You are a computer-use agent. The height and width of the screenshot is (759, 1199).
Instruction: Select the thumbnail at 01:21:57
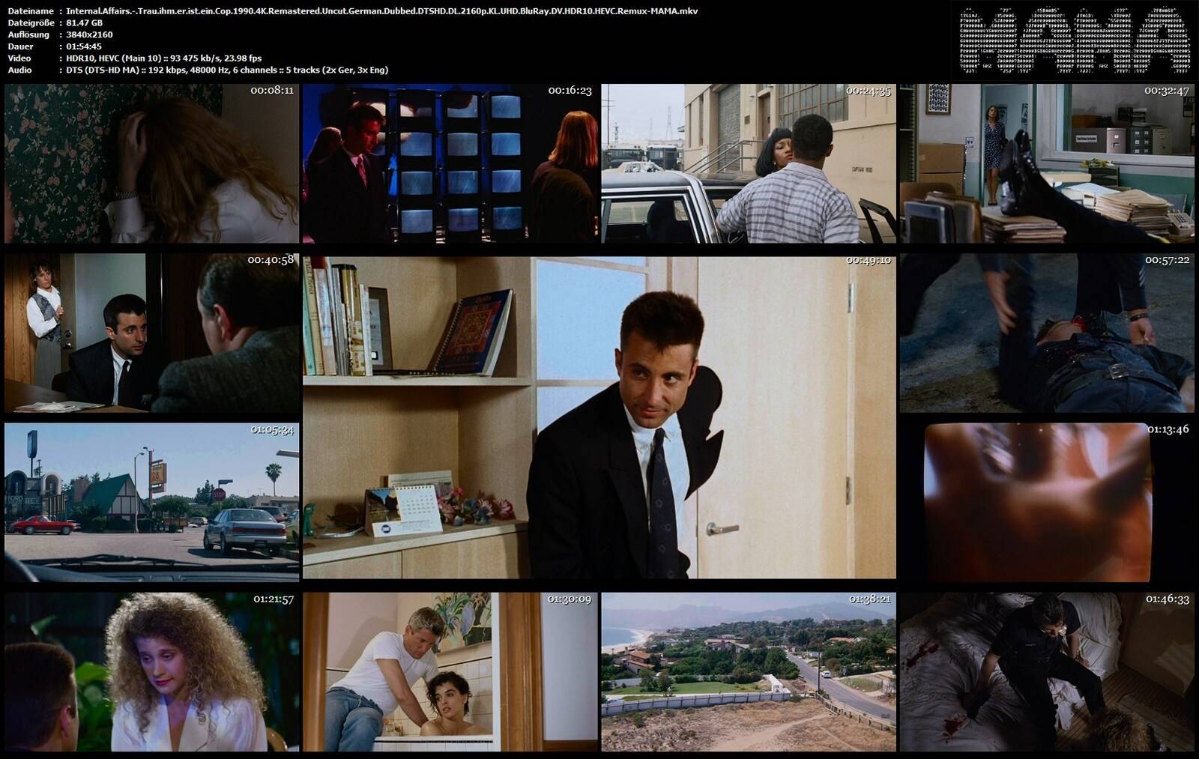click(x=151, y=672)
